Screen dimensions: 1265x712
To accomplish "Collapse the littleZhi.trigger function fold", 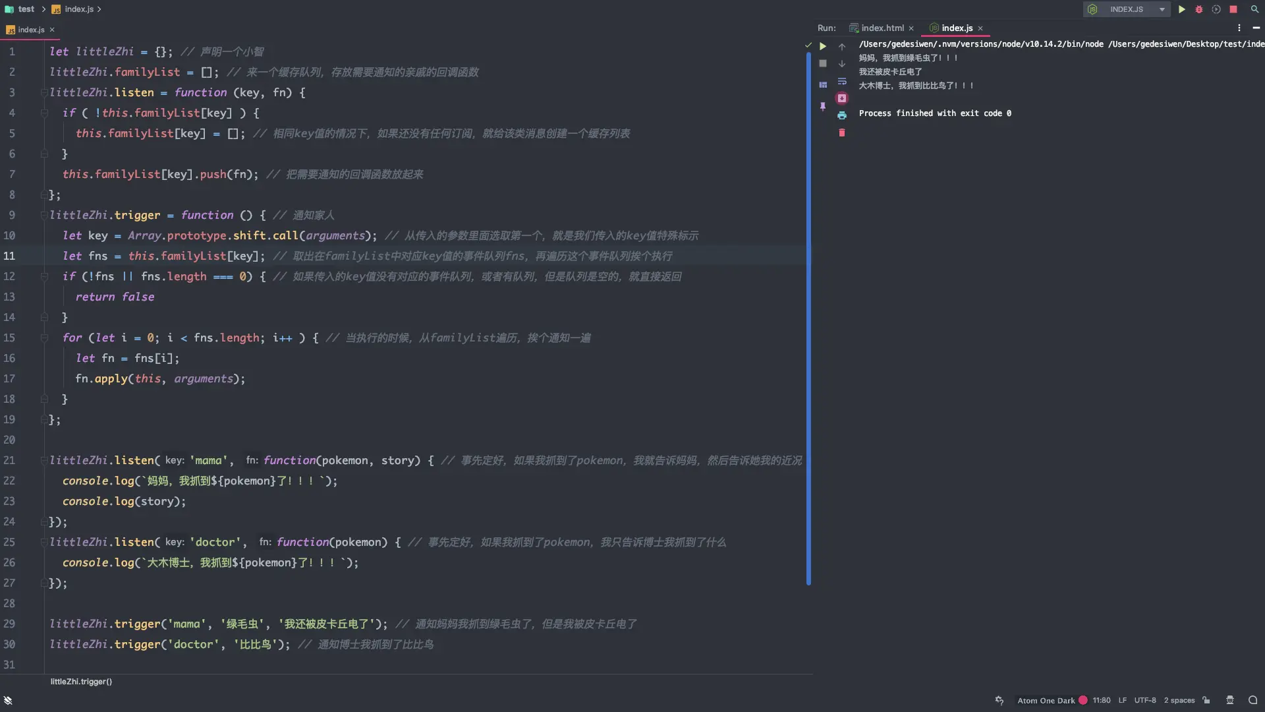I will pos(44,215).
